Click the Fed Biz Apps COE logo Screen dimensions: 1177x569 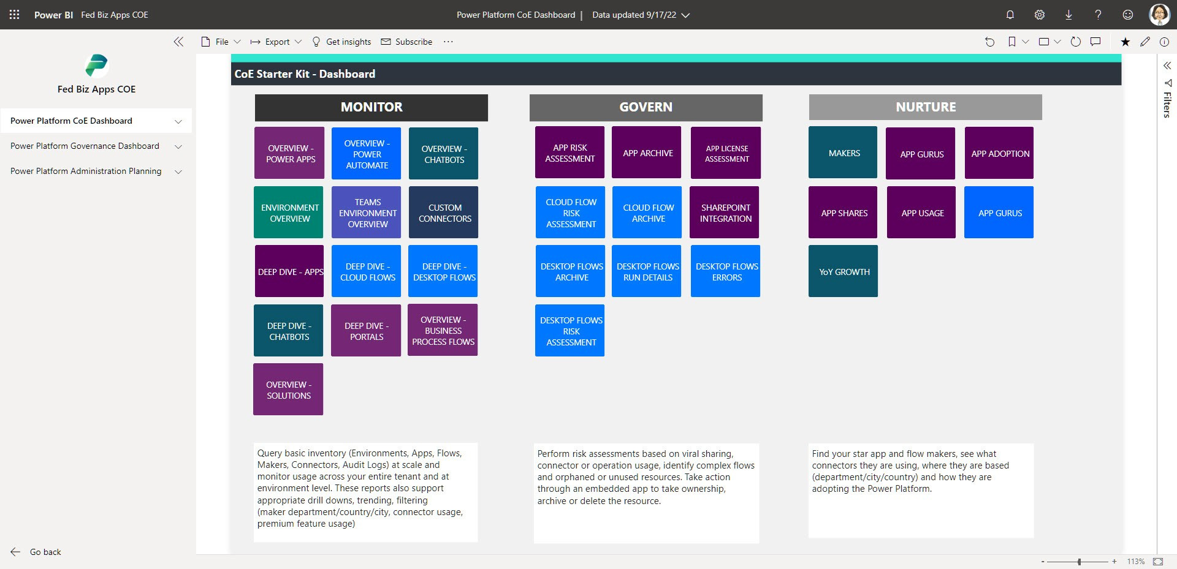[x=96, y=66]
